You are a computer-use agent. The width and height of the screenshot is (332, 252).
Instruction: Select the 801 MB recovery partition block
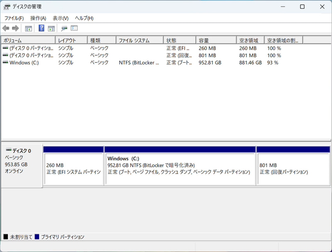[293, 162]
